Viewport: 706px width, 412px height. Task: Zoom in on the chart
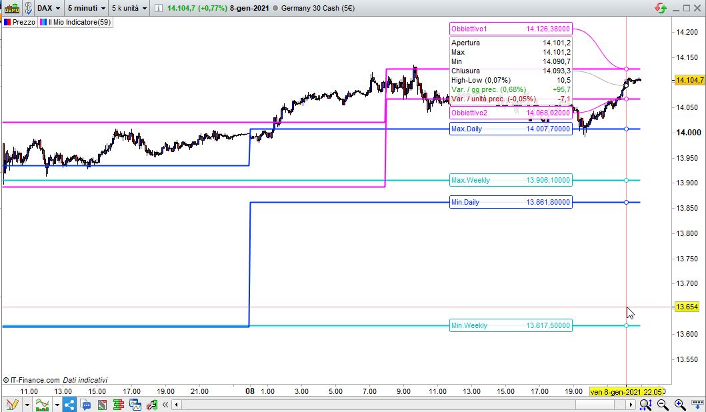(679, 405)
